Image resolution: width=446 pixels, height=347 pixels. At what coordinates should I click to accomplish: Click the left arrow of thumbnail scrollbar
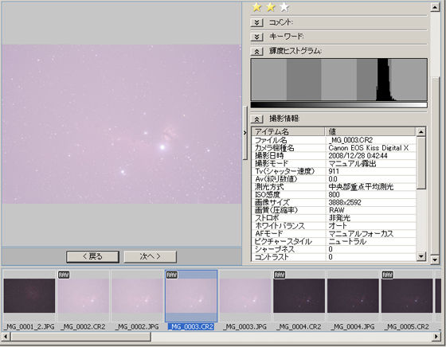click(6, 337)
